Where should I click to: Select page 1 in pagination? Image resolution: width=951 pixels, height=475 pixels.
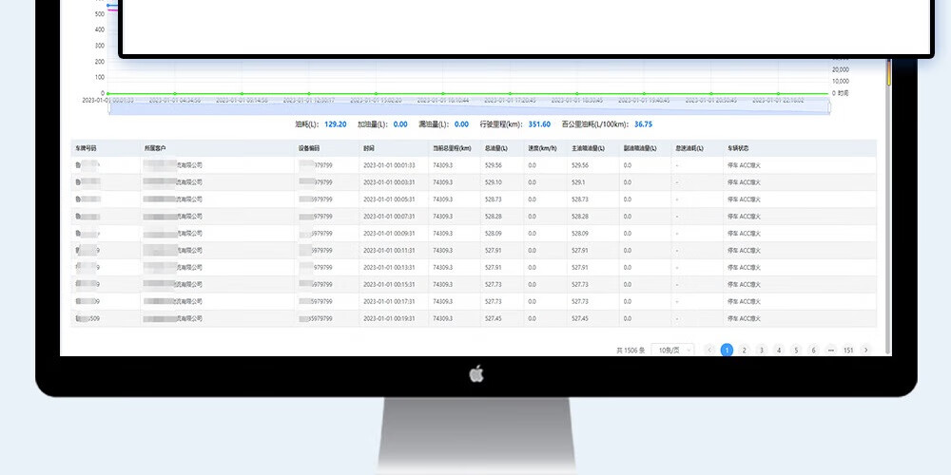pyautogui.click(x=727, y=350)
